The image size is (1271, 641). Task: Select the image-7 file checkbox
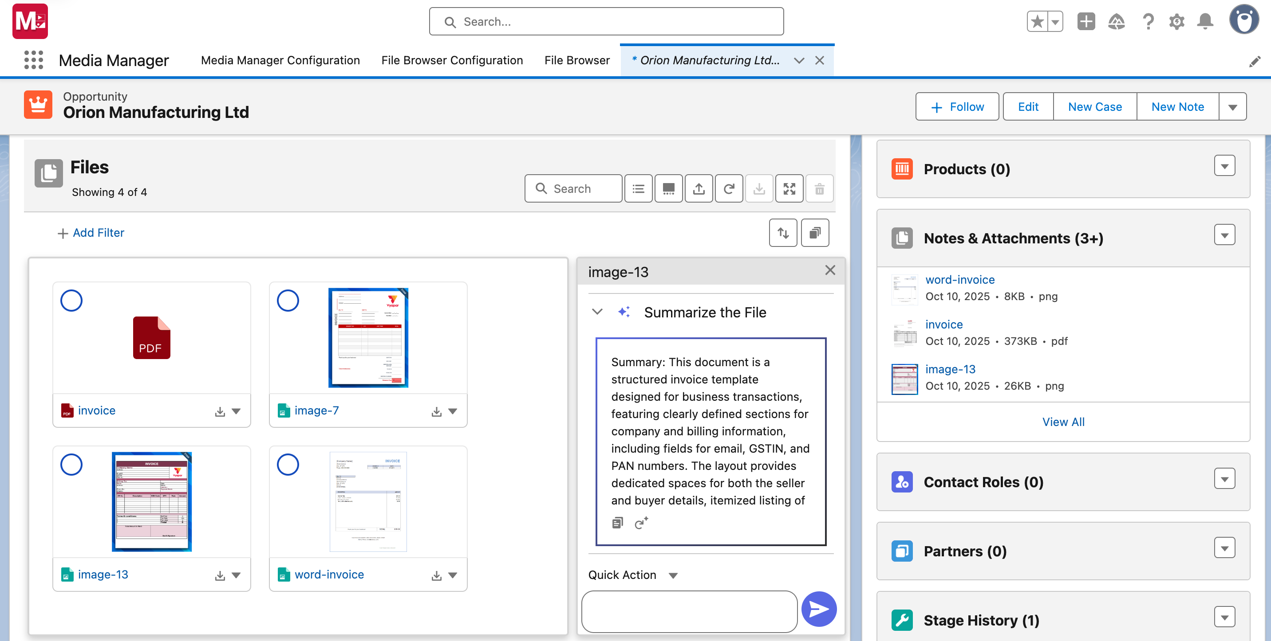tap(288, 301)
